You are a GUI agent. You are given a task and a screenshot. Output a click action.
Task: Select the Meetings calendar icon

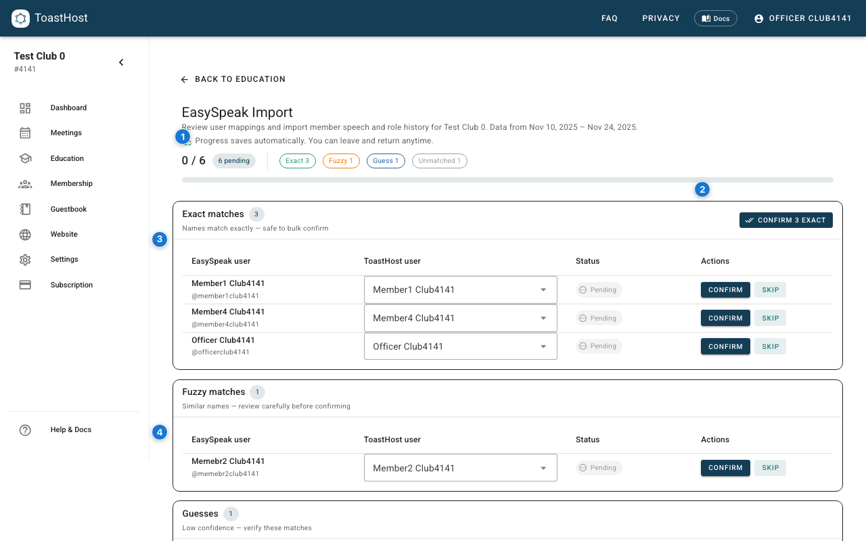(25, 133)
